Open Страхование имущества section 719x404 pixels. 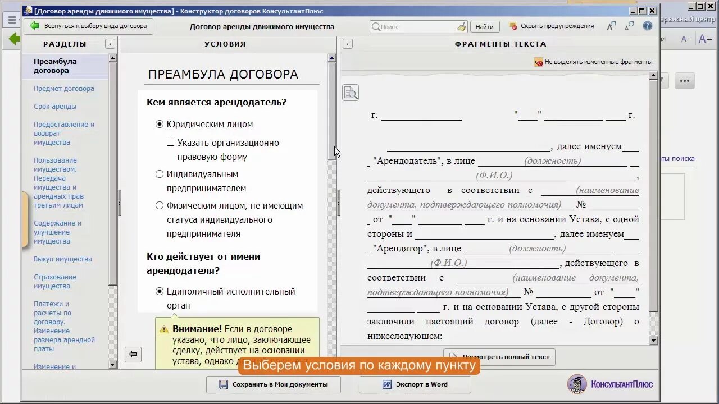[55, 282]
